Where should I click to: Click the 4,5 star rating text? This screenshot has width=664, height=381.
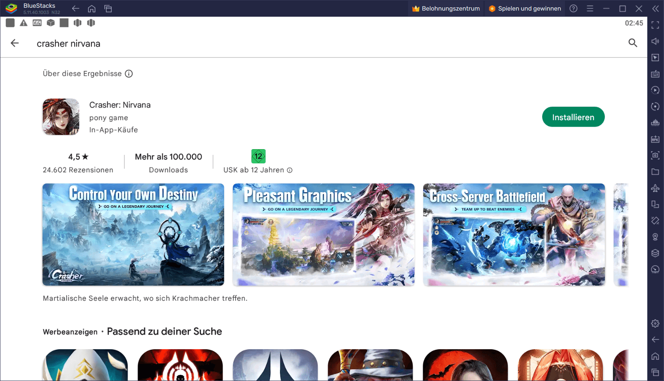pyautogui.click(x=78, y=157)
